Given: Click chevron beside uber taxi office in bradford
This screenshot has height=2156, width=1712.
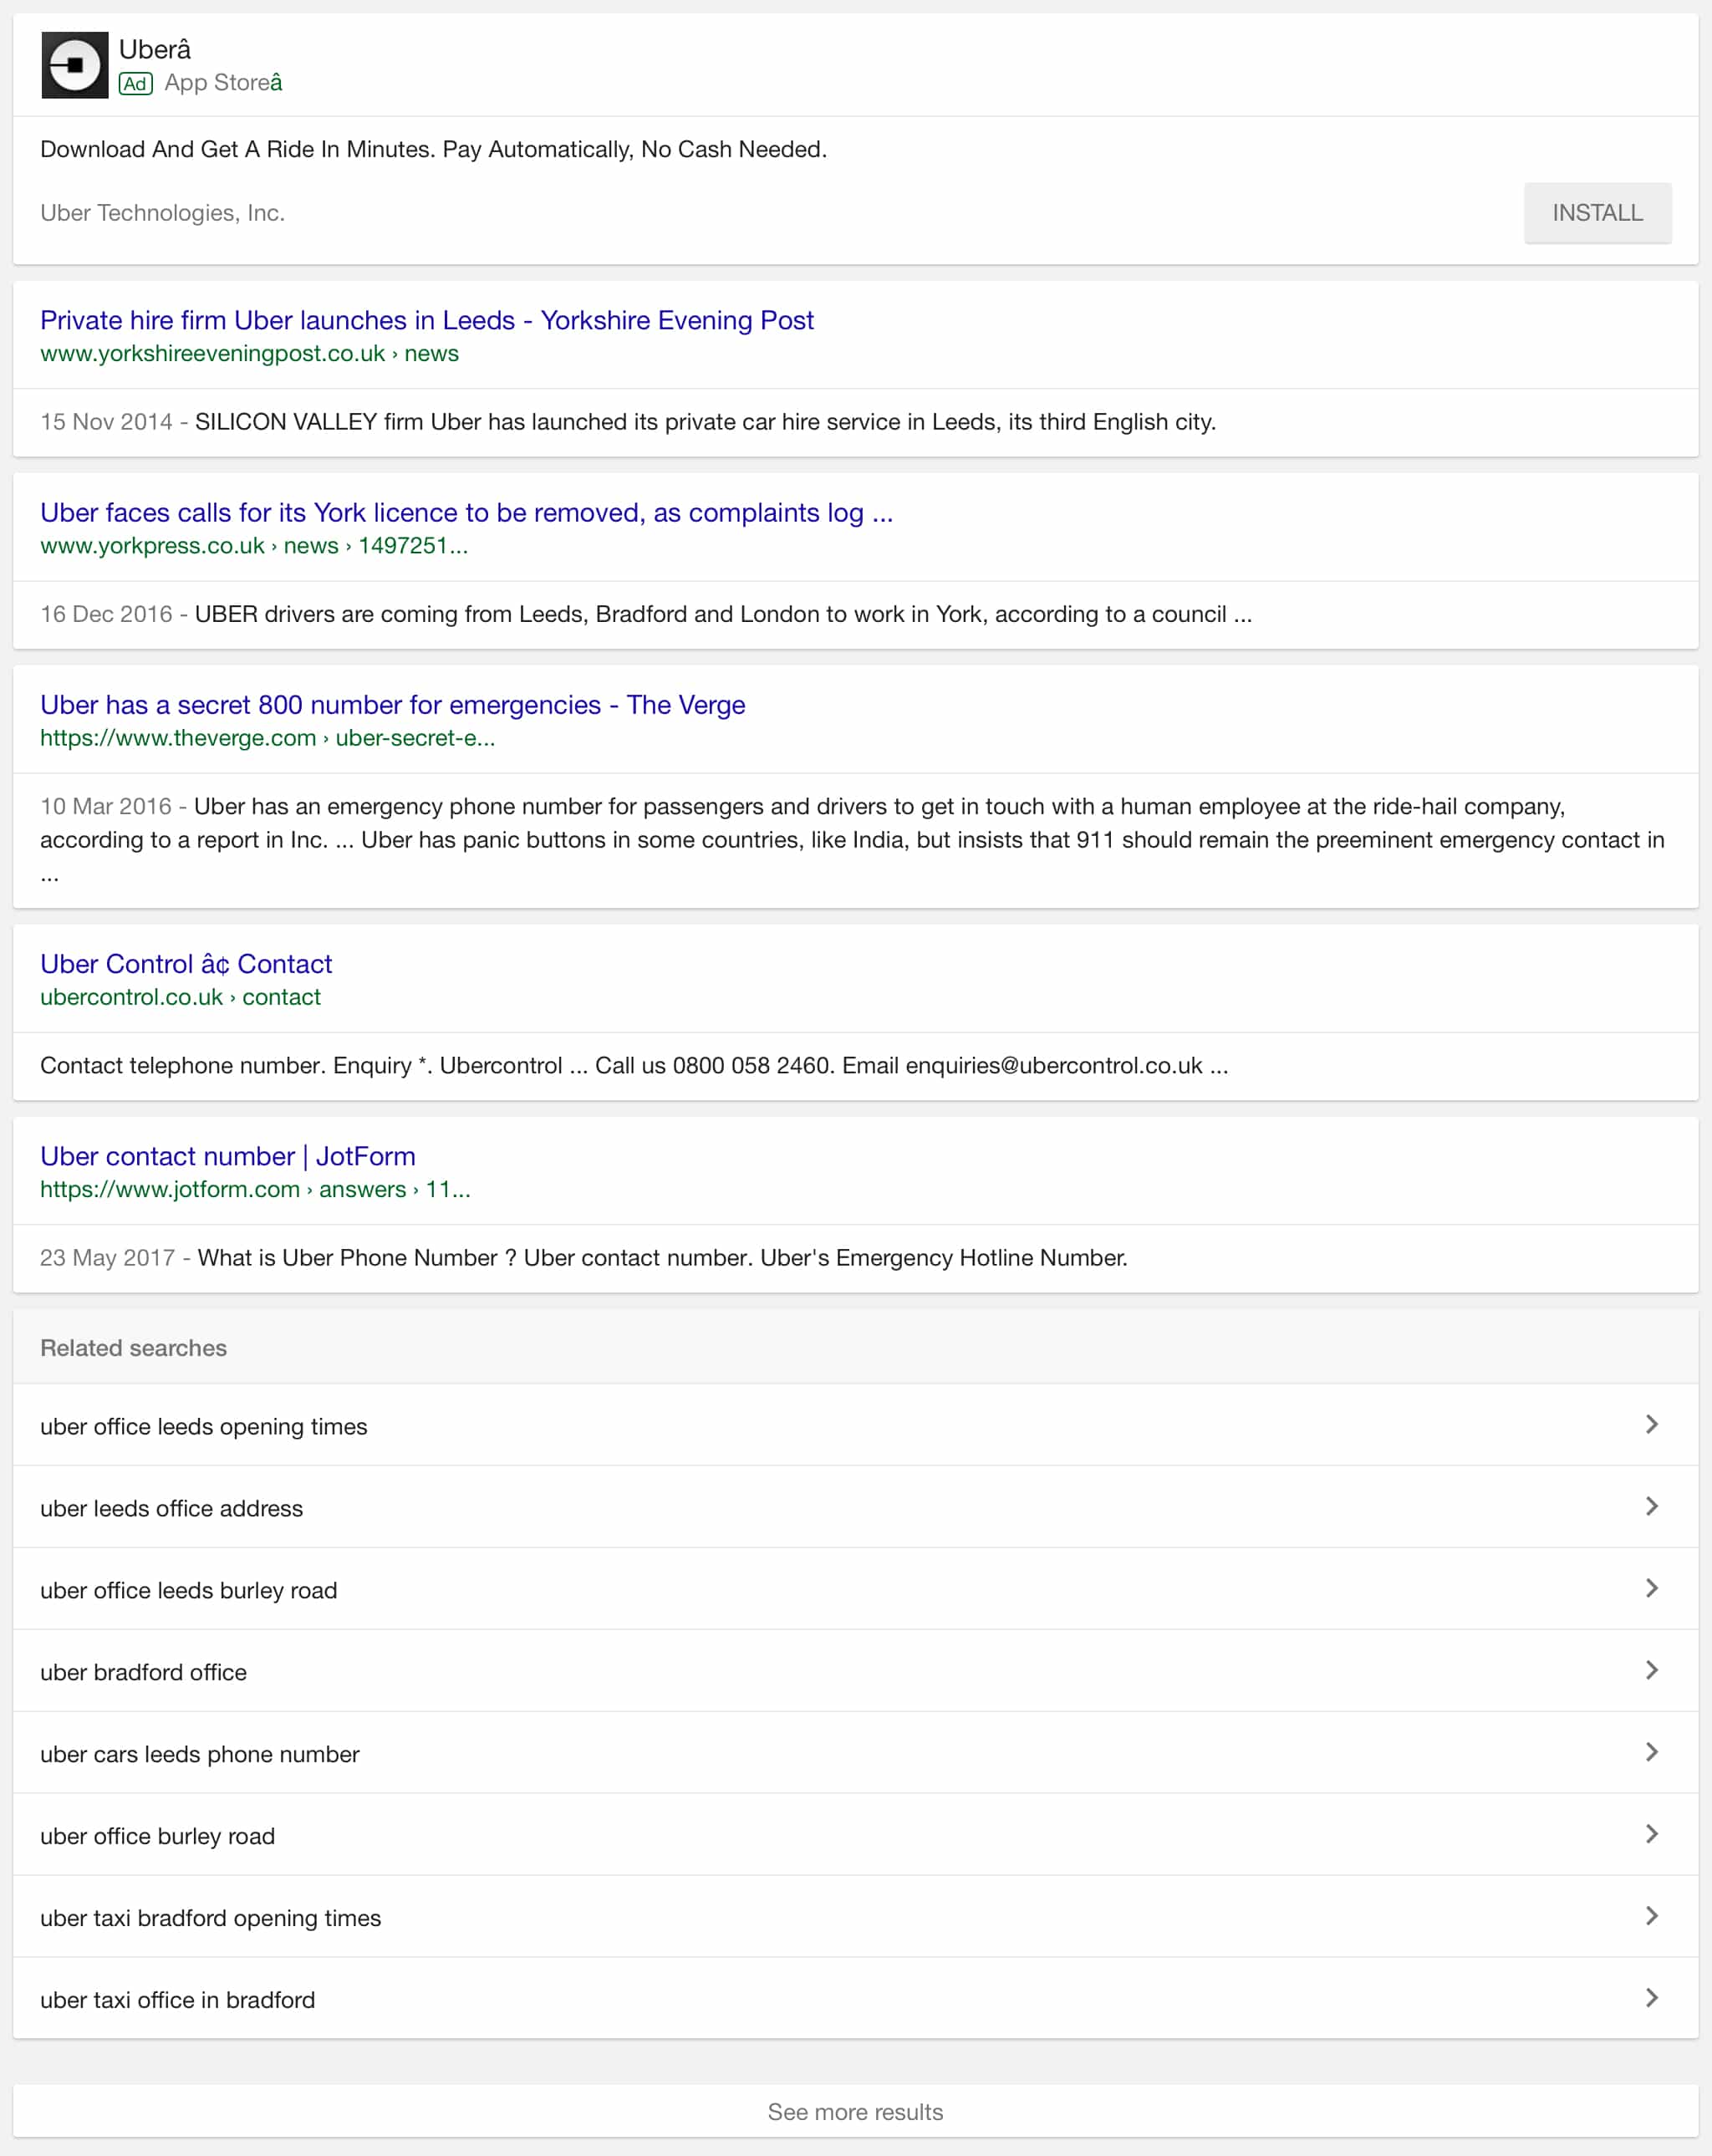Looking at the screenshot, I should [1651, 1998].
